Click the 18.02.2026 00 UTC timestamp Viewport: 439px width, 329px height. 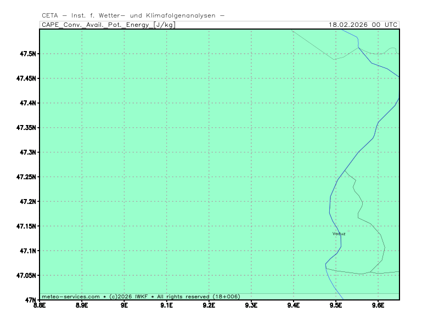(363, 25)
